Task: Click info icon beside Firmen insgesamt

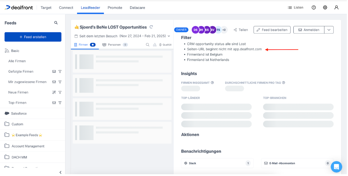Action: (x=212, y=83)
